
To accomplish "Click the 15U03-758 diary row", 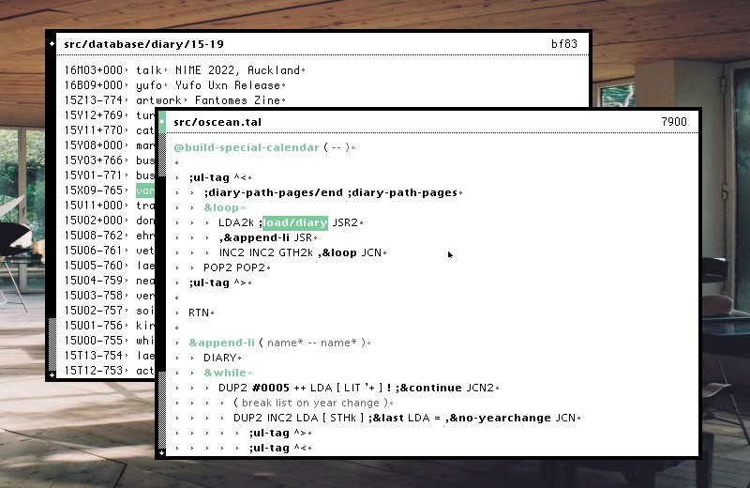I will pos(109,296).
